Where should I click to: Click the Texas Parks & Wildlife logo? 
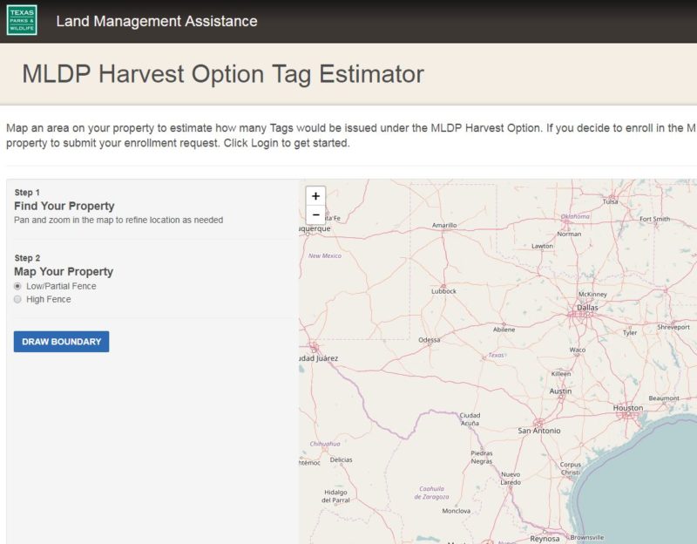point(22,20)
